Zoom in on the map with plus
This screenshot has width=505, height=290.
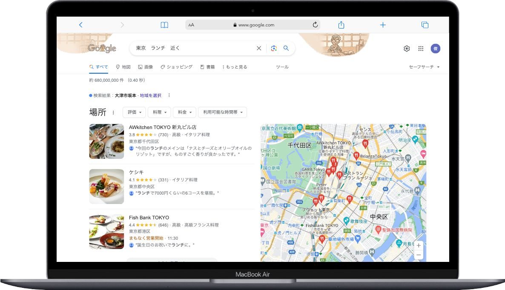click(x=419, y=246)
